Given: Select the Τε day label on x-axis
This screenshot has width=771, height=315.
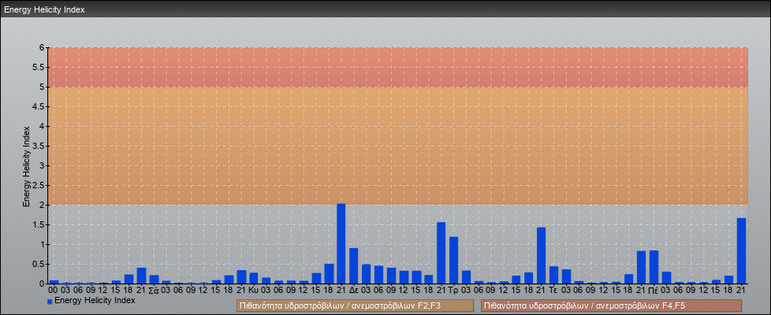Looking at the screenshot, I should pos(553,290).
